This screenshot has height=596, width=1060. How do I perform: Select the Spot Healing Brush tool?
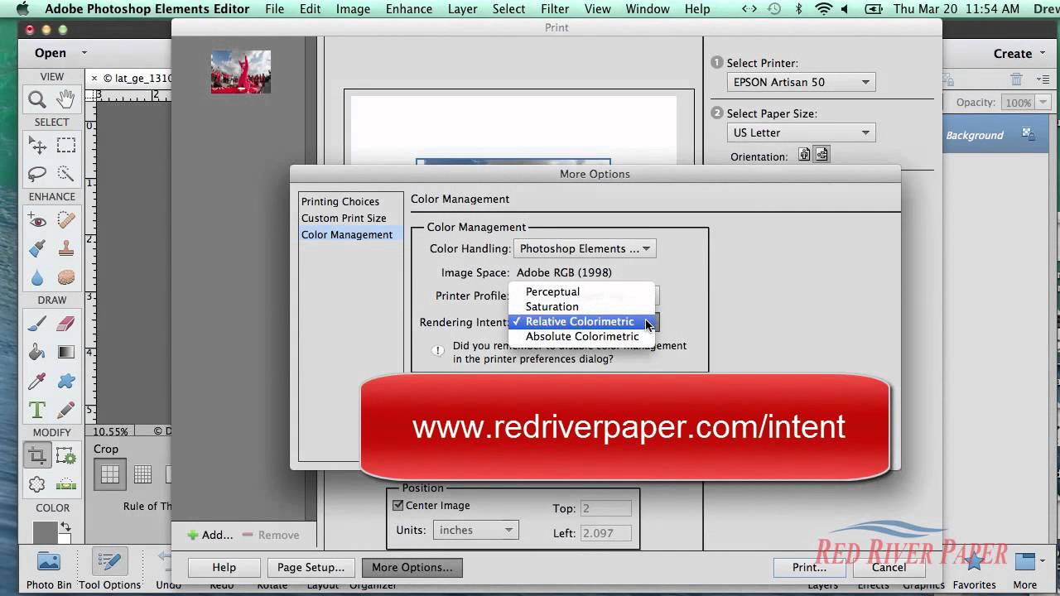click(x=66, y=220)
